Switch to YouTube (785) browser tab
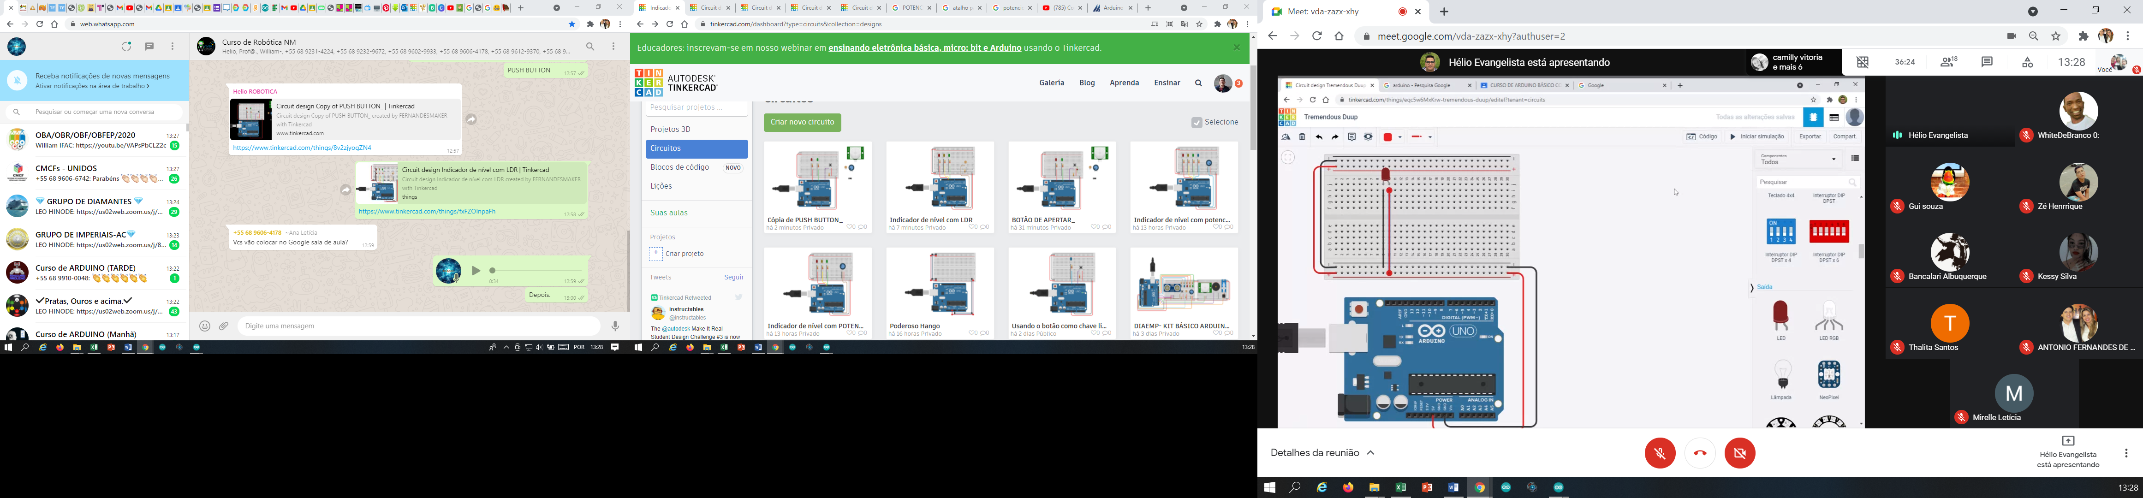Image resolution: width=2143 pixels, height=498 pixels. [1062, 8]
